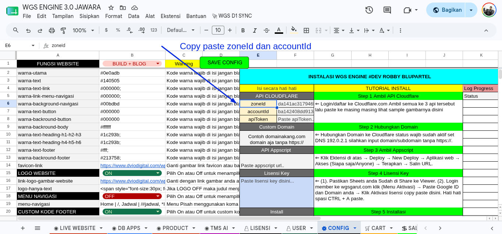Edit the font size field
502x234 pixels.
pos(218,30)
